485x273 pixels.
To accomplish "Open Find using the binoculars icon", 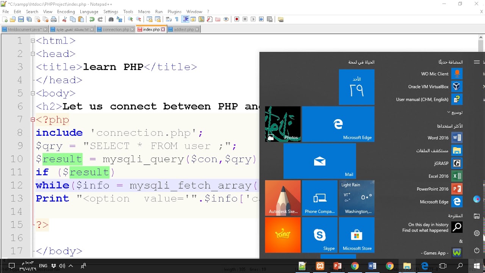I will pyautogui.click(x=111, y=19).
